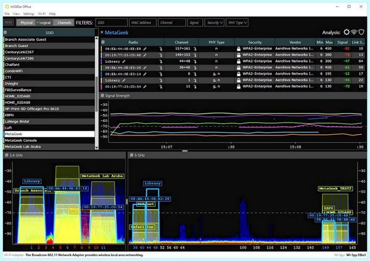Image resolution: width=370 pixels, height=261 pixels.
Task: Click the pencil icon in the channel 36+40 row
Action: tap(145, 68)
